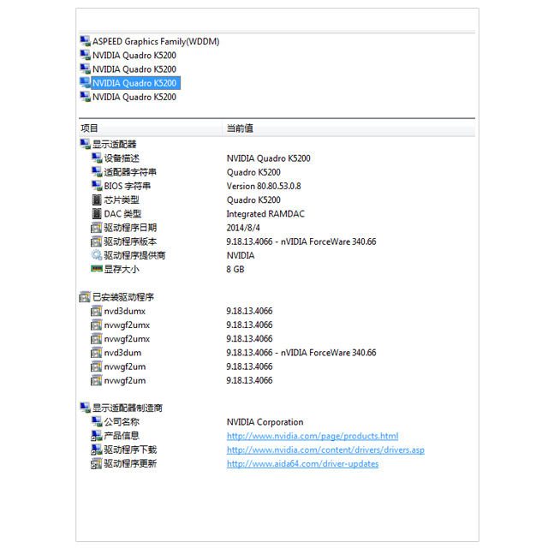Image resolution: width=548 pixels, height=548 pixels.
Task: Click the 驱动程序日期 row icon
Action: pyautogui.click(x=97, y=228)
